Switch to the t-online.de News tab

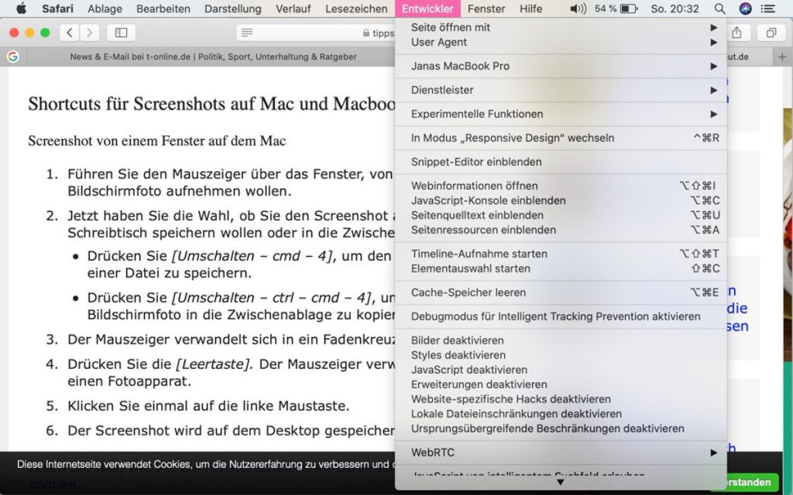[x=212, y=57]
